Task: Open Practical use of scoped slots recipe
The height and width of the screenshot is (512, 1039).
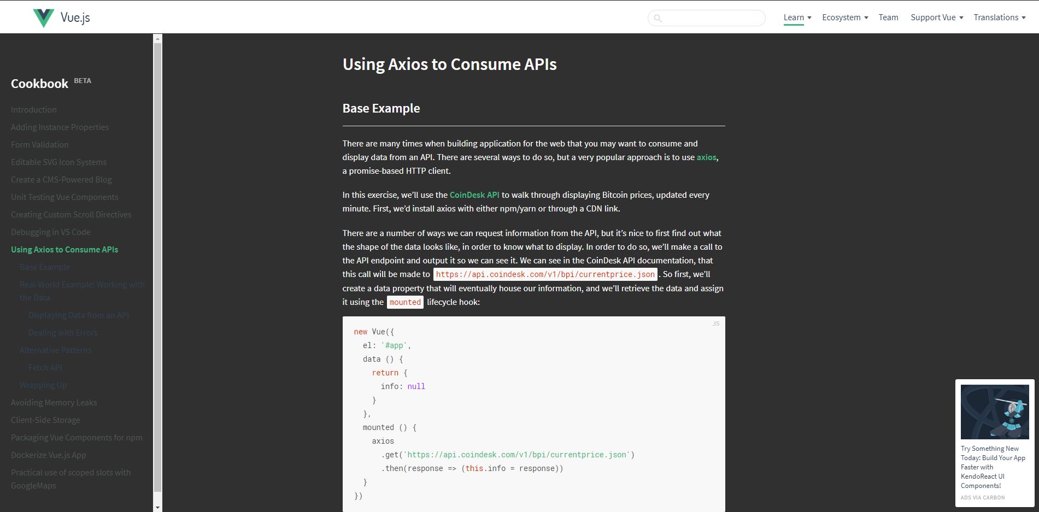Action: [x=71, y=479]
